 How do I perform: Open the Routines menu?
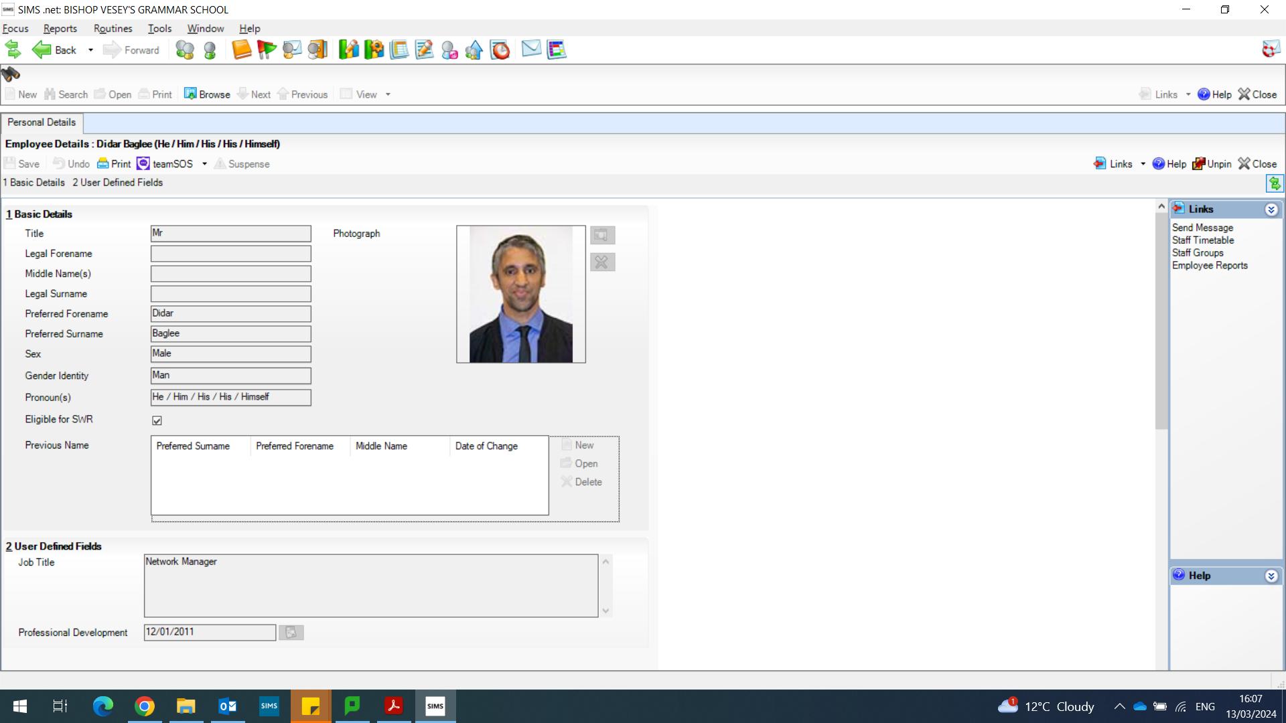(113, 29)
